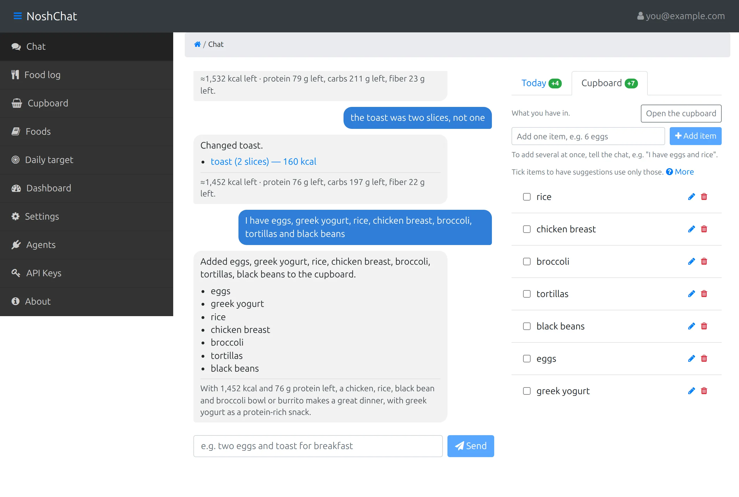Open the toast (2 slices) link

pyautogui.click(x=264, y=162)
